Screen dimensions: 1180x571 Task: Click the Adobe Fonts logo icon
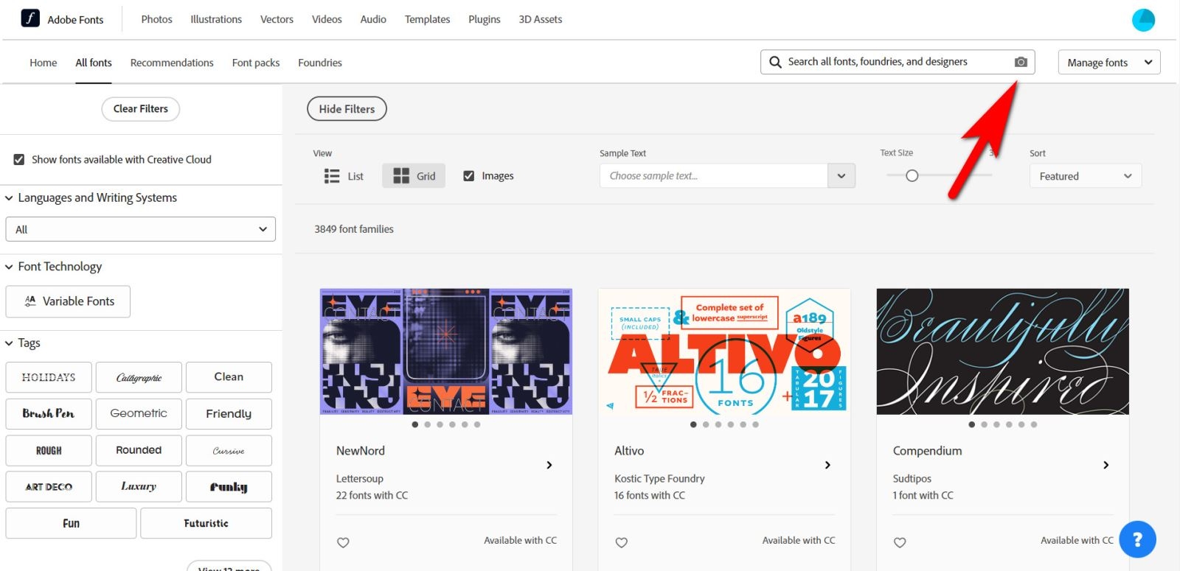point(30,18)
